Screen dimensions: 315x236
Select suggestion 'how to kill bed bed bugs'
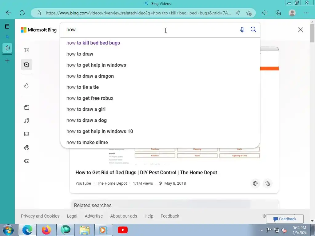point(160,43)
